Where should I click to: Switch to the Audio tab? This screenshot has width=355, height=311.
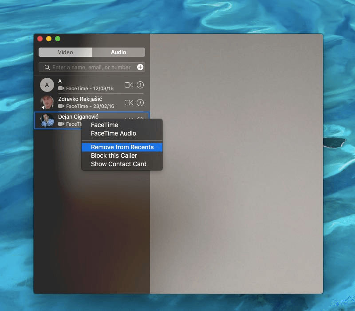118,52
